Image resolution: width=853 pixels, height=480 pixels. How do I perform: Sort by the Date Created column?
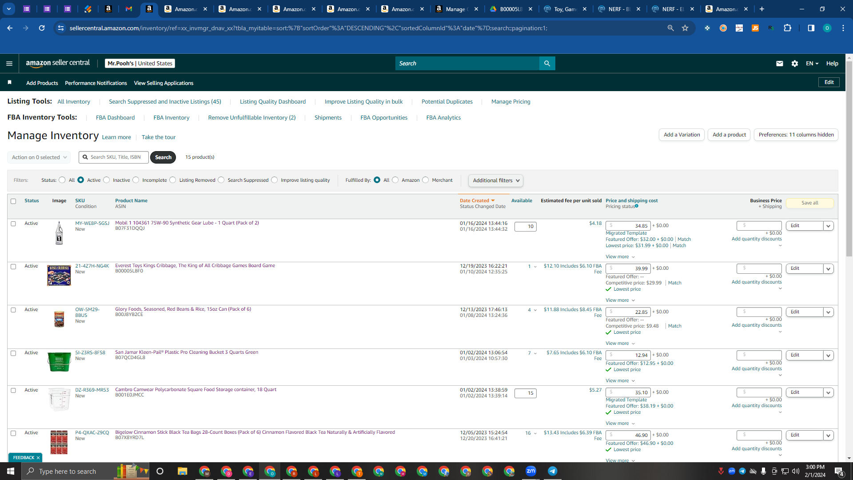[477, 200]
